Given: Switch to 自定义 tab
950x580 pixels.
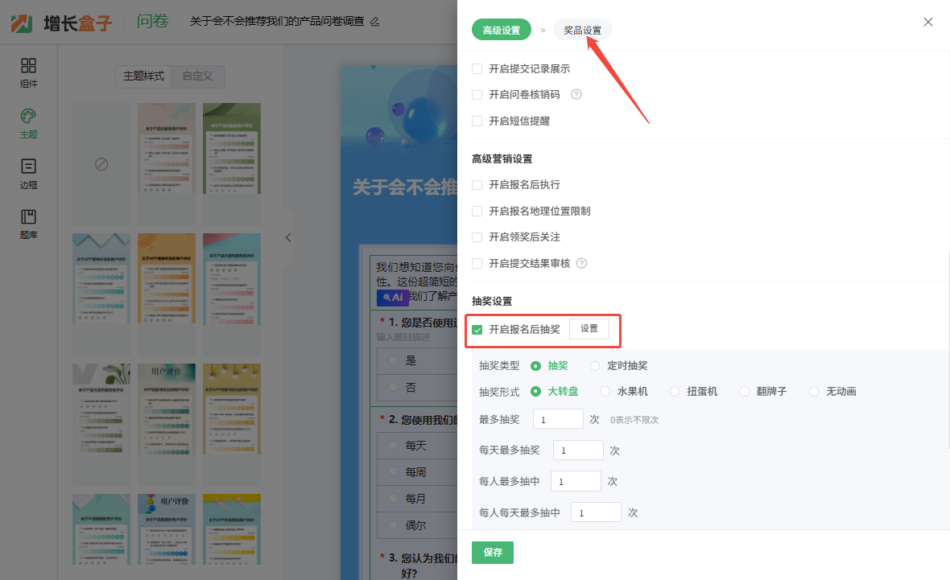Looking at the screenshot, I should pos(197,76).
